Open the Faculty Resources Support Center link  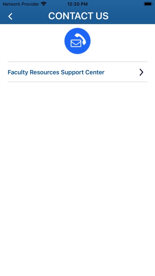[77, 72]
